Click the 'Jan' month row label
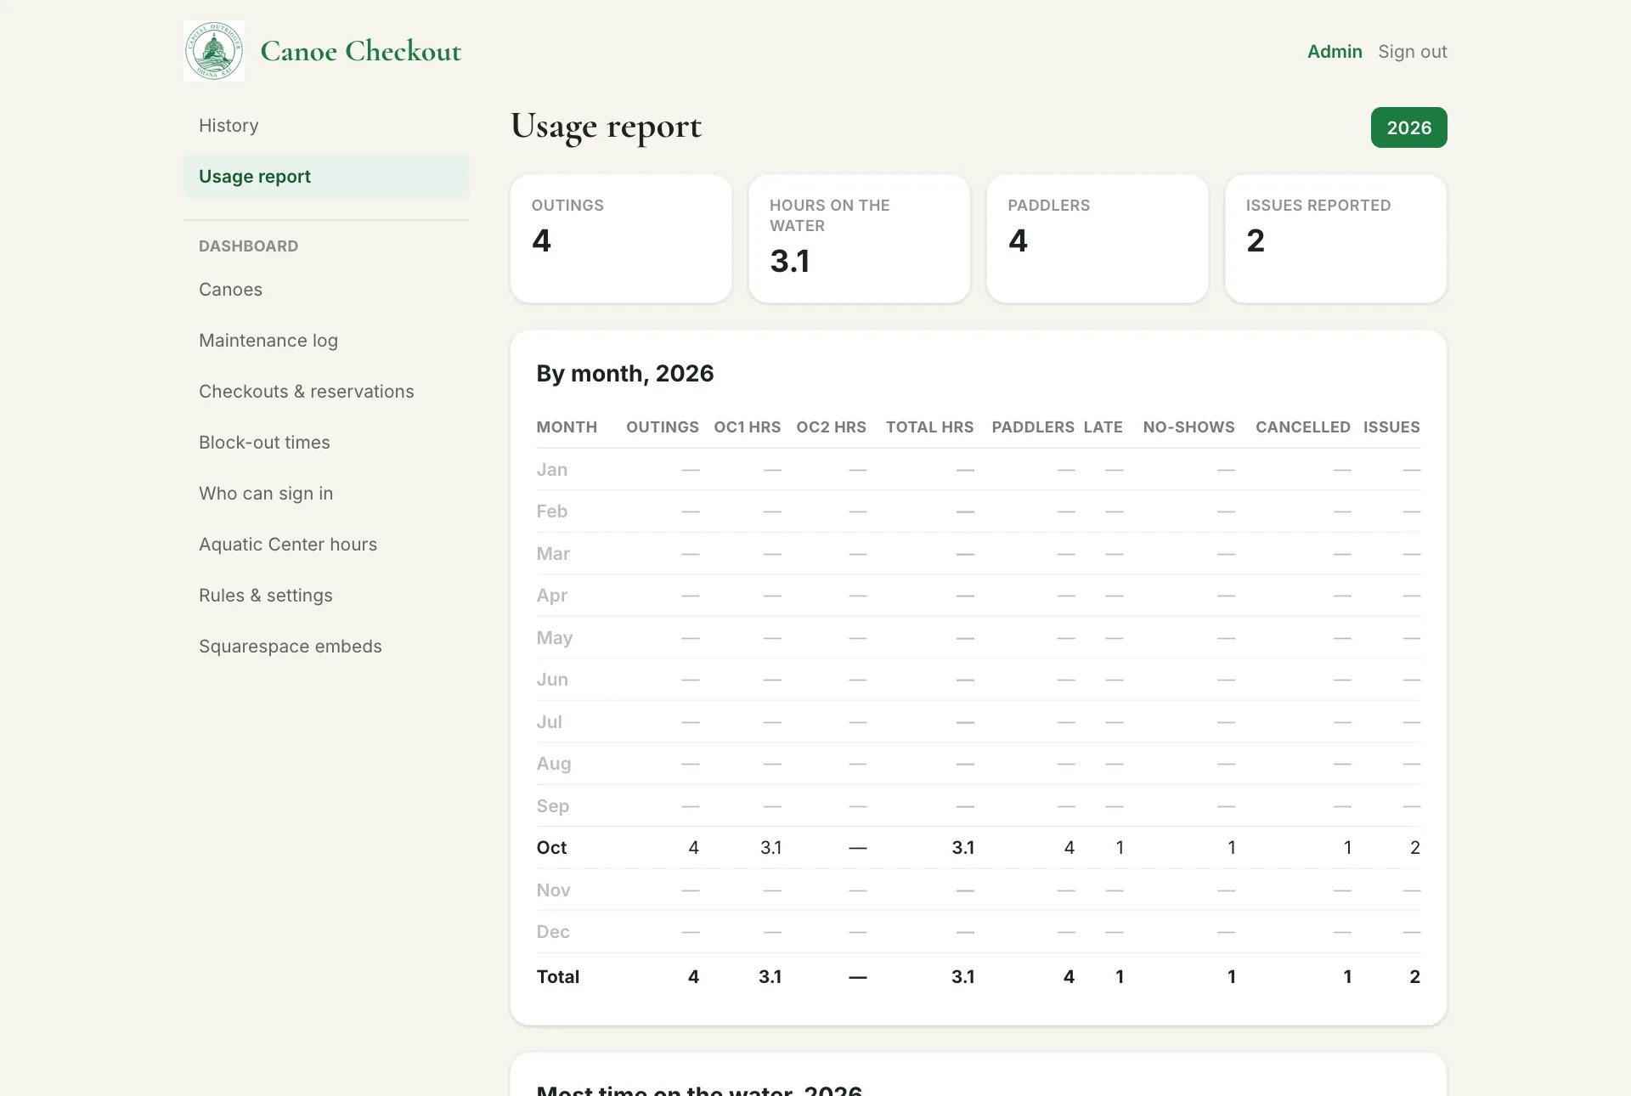The width and height of the screenshot is (1631, 1096). click(x=551, y=470)
